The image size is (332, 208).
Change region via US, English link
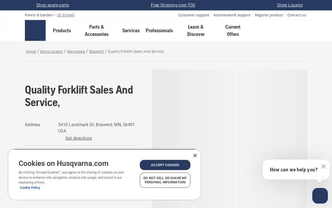[65, 15]
